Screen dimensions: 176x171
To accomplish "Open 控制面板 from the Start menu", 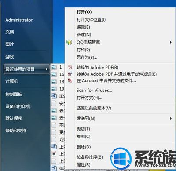I will [x=14, y=94].
